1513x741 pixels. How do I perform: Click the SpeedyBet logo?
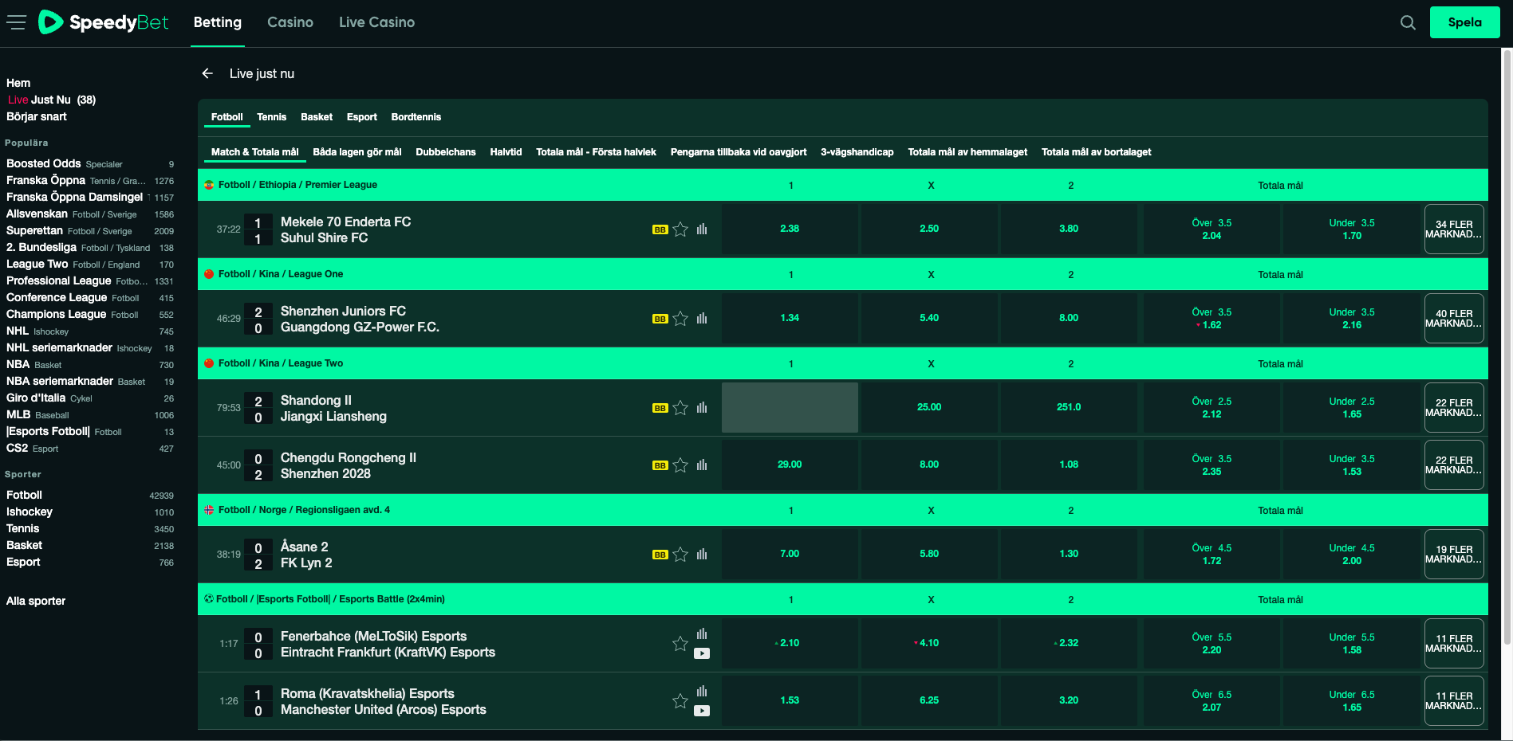coord(104,22)
